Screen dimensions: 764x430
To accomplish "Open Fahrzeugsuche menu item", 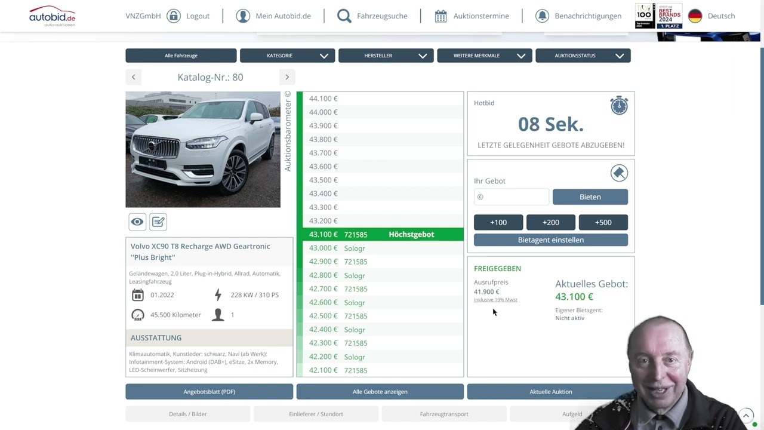I will [x=382, y=16].
